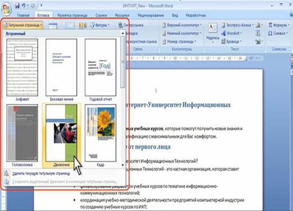Insert date and time
293x211 pixels.
[x=258, y=33]
